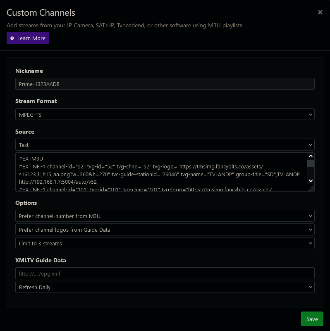330x331 pixels.
Task: Click the text area resize handle
Action: coord(312,189)
